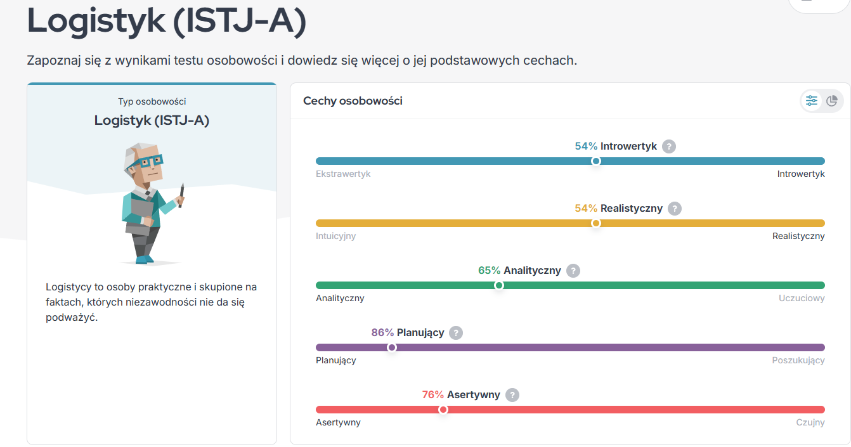Click the Czujny label under red bar
The image size is (851, 447).
(810, 422)
